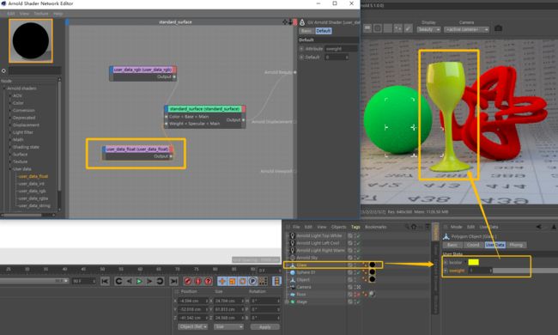Click the Glass material tag black sphere

pos(373,265)
